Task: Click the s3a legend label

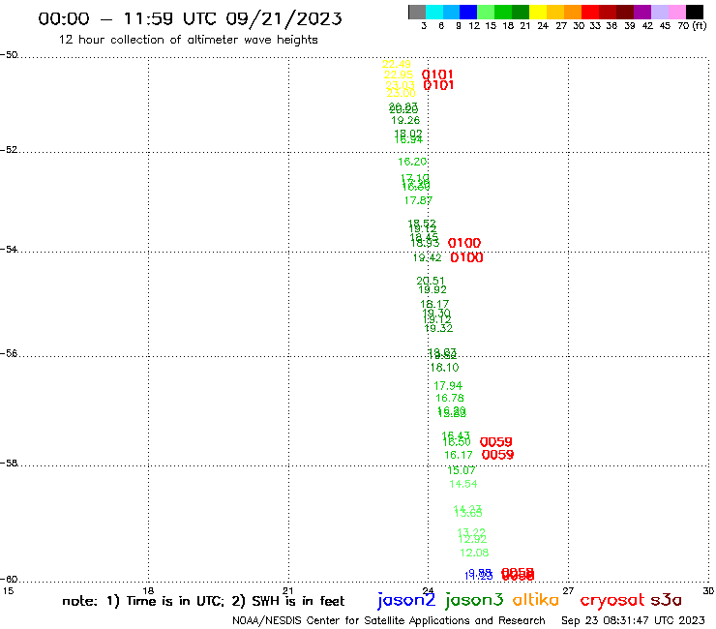Action: point(666,600)
